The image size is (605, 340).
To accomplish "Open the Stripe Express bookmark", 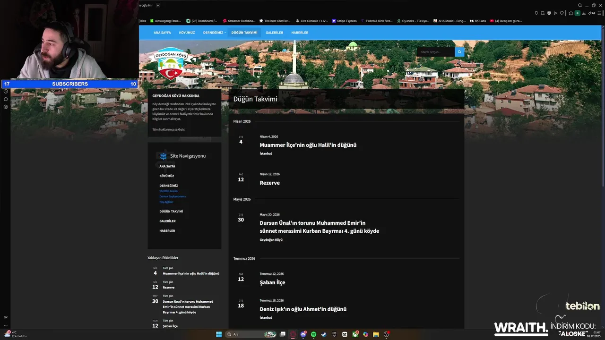I will [x=345, y=21].
